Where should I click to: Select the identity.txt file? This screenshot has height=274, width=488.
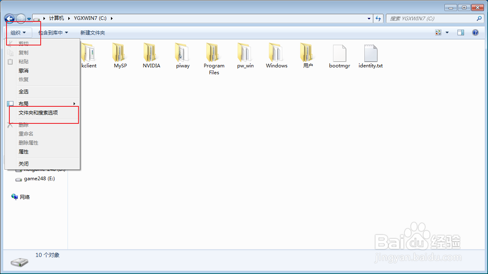tap(370, 56)
